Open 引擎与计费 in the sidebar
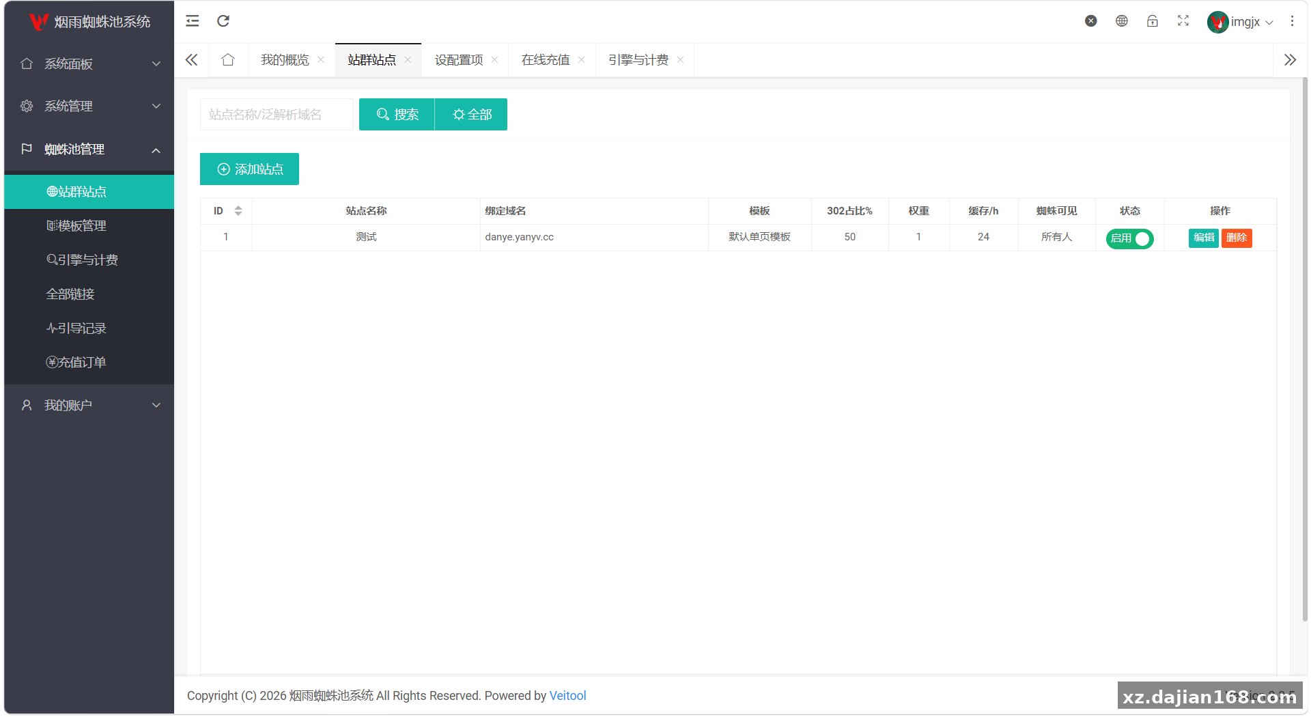Image resolution: width=1311 pixels, height=717 pixels. click(x=89, y=260)
